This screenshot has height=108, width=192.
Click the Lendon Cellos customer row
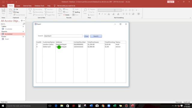tap(81, 44)
